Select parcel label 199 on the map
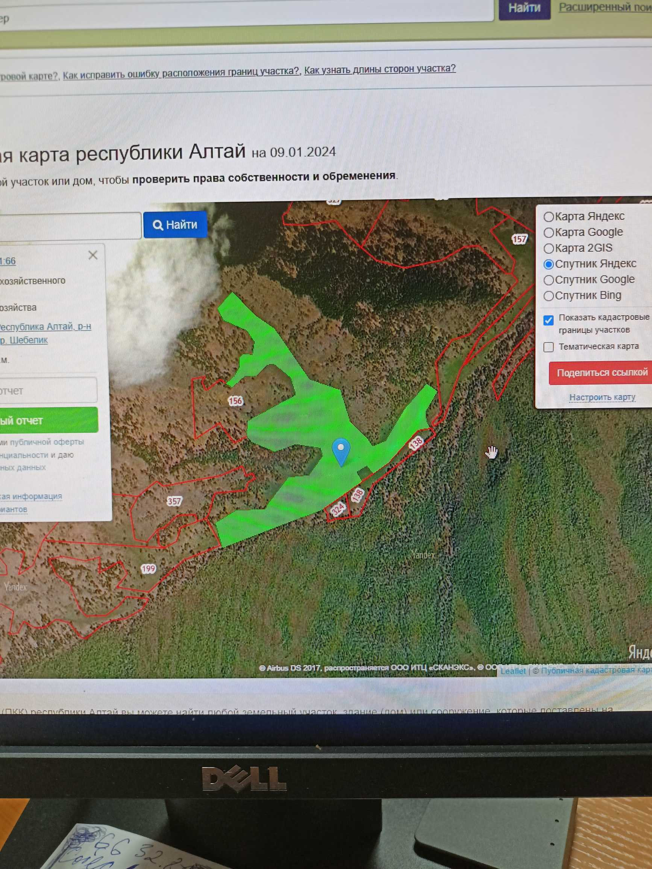The width and height of the screenshot is (652, 869). pos(148,568)
